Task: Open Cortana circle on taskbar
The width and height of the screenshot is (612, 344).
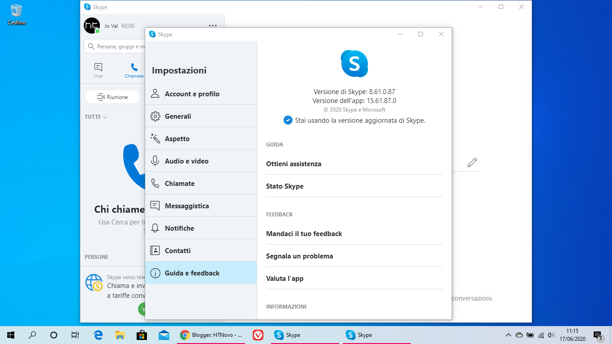Action: [54, 335]
